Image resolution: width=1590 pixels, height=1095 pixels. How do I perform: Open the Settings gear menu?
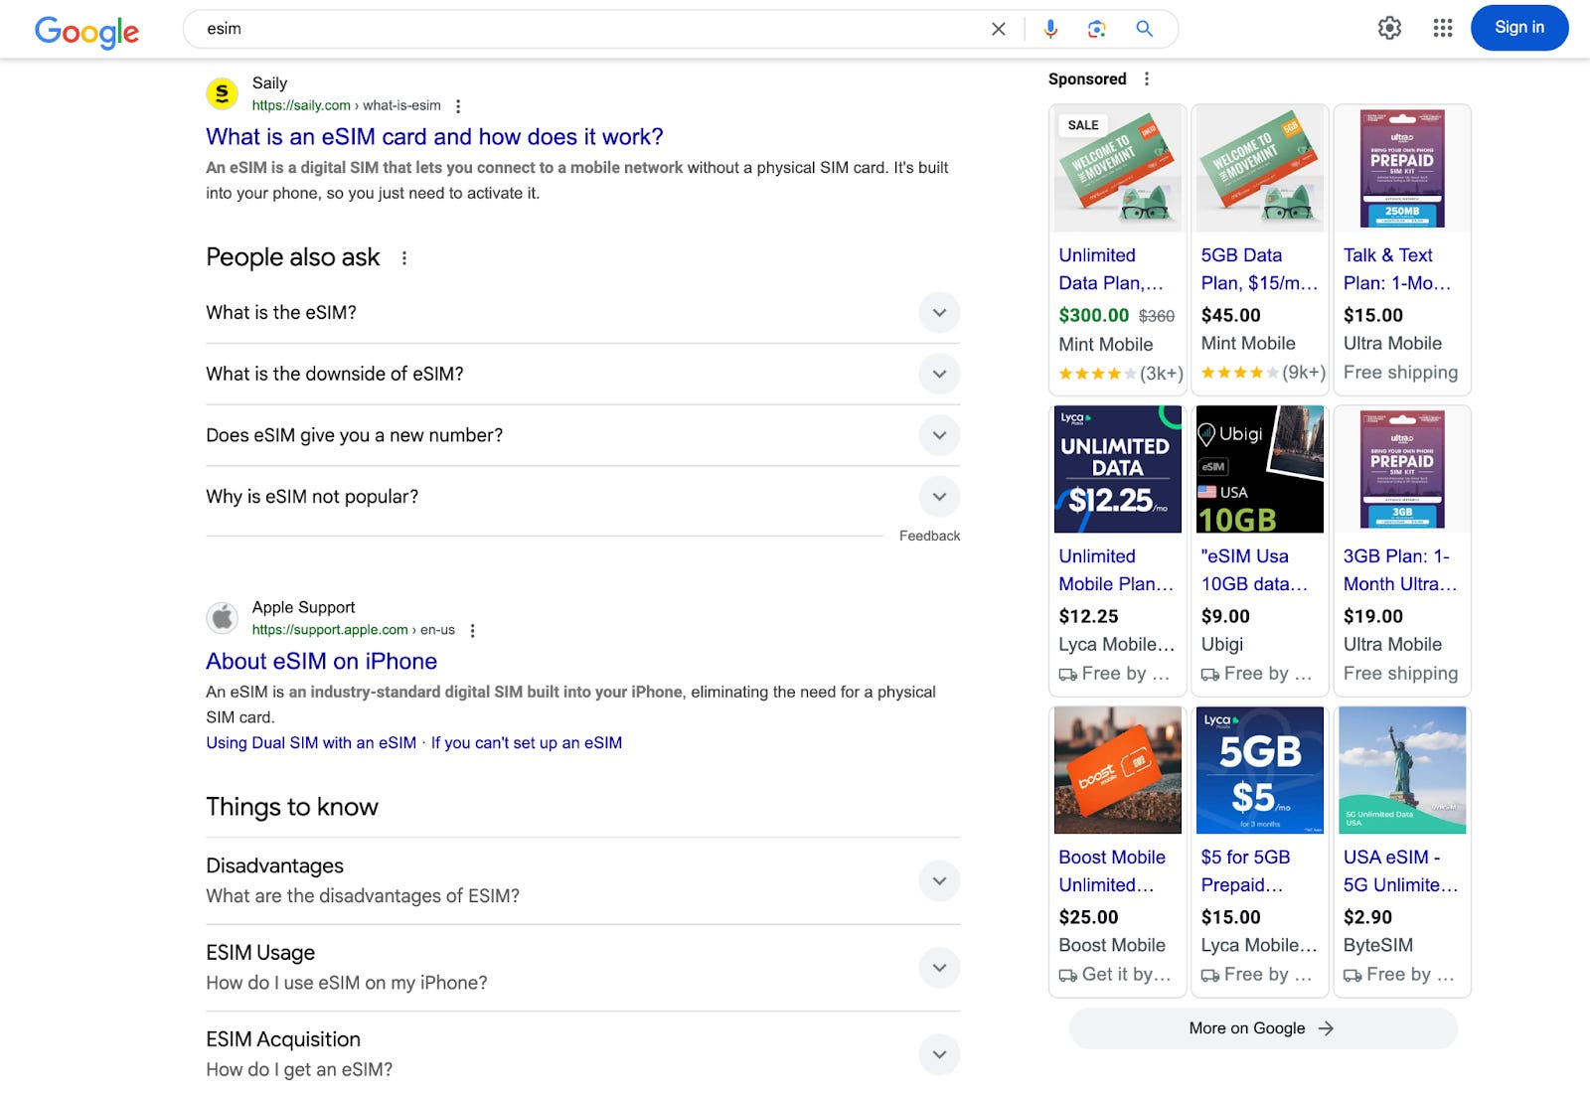click(1389, 28)
